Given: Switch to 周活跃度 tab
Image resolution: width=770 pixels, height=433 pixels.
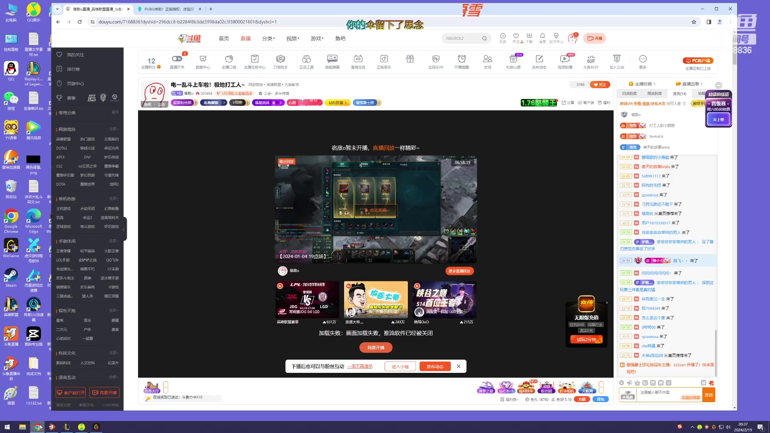Looking at the screenshot, I should pyautogui.click(x=654, y=93).
